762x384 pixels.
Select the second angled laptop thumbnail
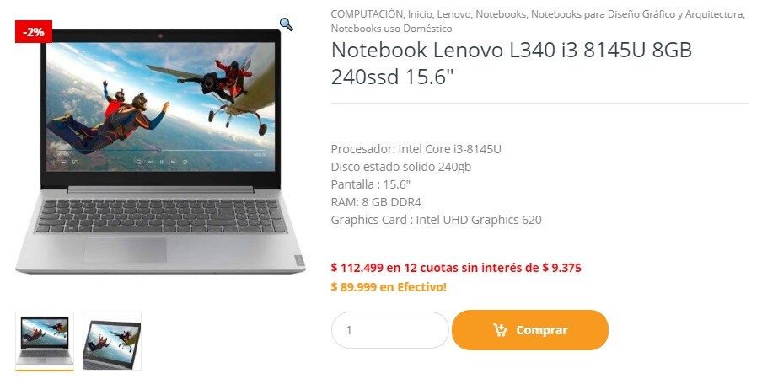(112, 341)
